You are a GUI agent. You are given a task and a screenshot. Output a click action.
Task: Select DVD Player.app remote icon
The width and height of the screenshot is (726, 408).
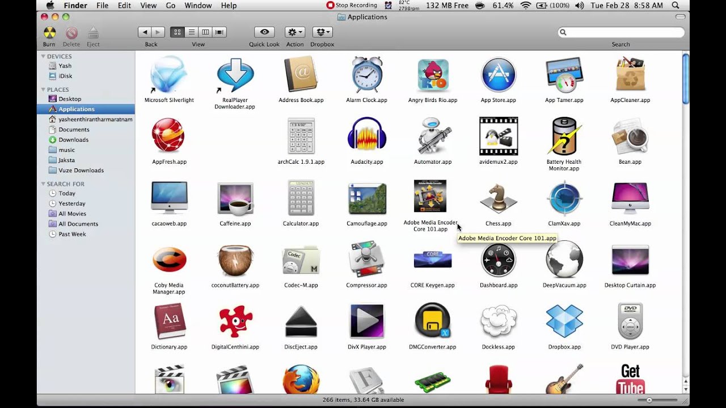click(x=630, y=321)
